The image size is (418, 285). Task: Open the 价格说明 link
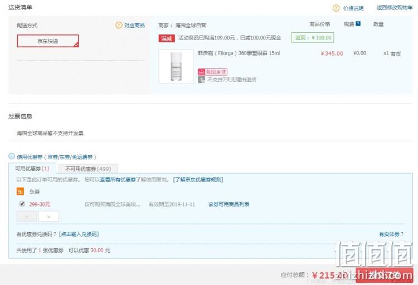tap(353, 8)
